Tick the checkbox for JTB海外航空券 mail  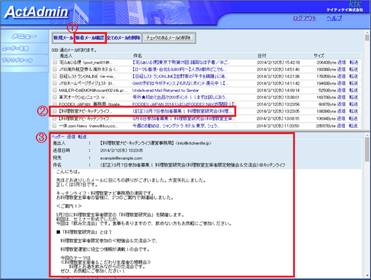coord(55,69)
